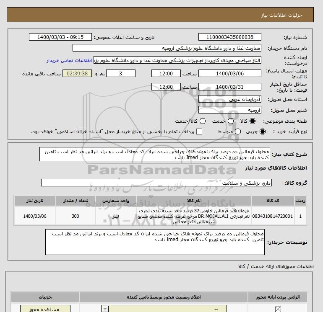
Task: Click the product group دارو، پزشکی field
Action: point(157,183)
